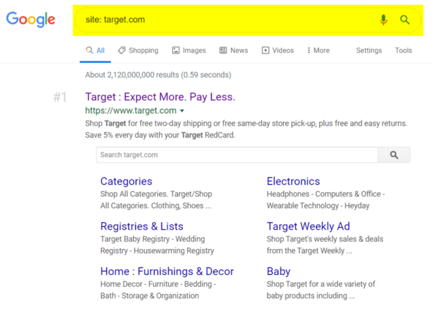Viewport: 432px width, 314px height.
Task: Click the price tag icon beside Shopping
Action: tap(121, 50)
